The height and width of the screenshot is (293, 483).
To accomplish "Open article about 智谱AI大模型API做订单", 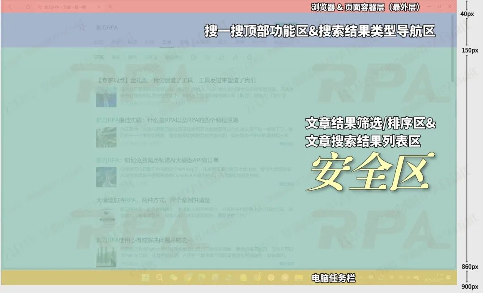I will [157, 160].
